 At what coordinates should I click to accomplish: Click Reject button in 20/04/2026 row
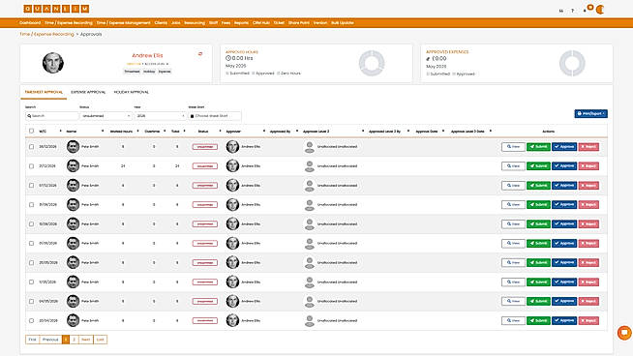coord(588,320)
